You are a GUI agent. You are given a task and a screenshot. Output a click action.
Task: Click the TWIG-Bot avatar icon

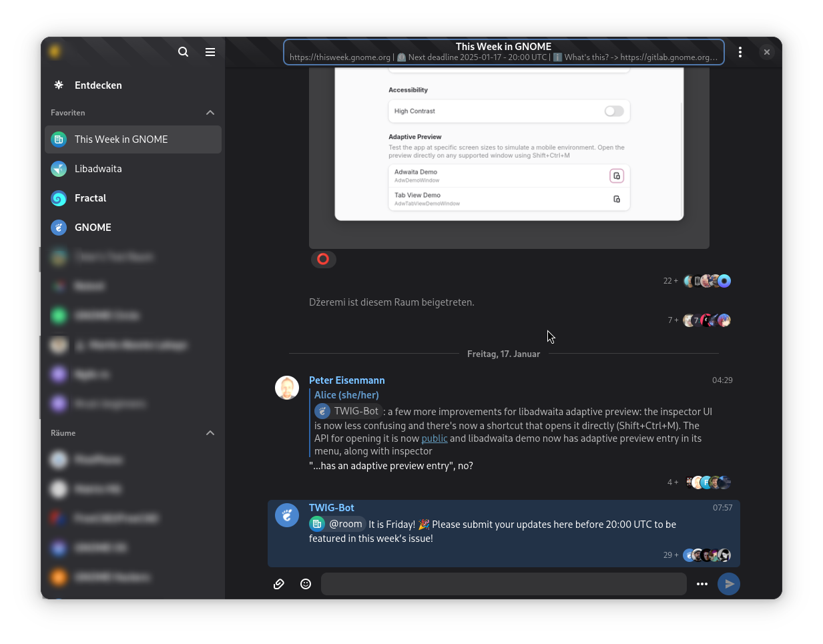pyautogui.click(x=287, y=515)
